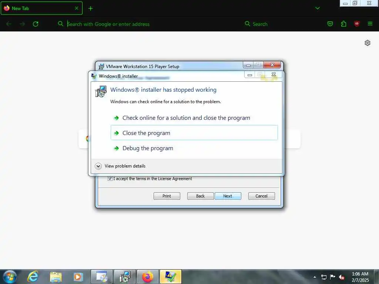
Task: Click the Back button in VMware Setup
Action: (200, 196)
